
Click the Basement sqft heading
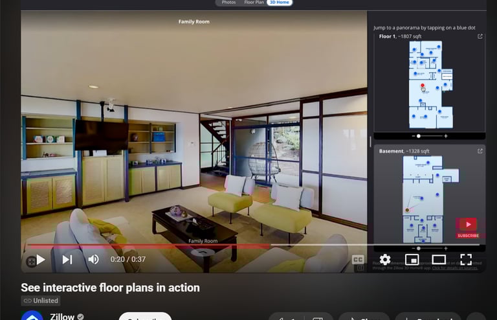[x=404, y=152]
